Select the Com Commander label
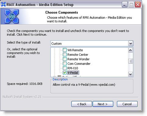Viewport: 147px width, 116px height. 79,64
